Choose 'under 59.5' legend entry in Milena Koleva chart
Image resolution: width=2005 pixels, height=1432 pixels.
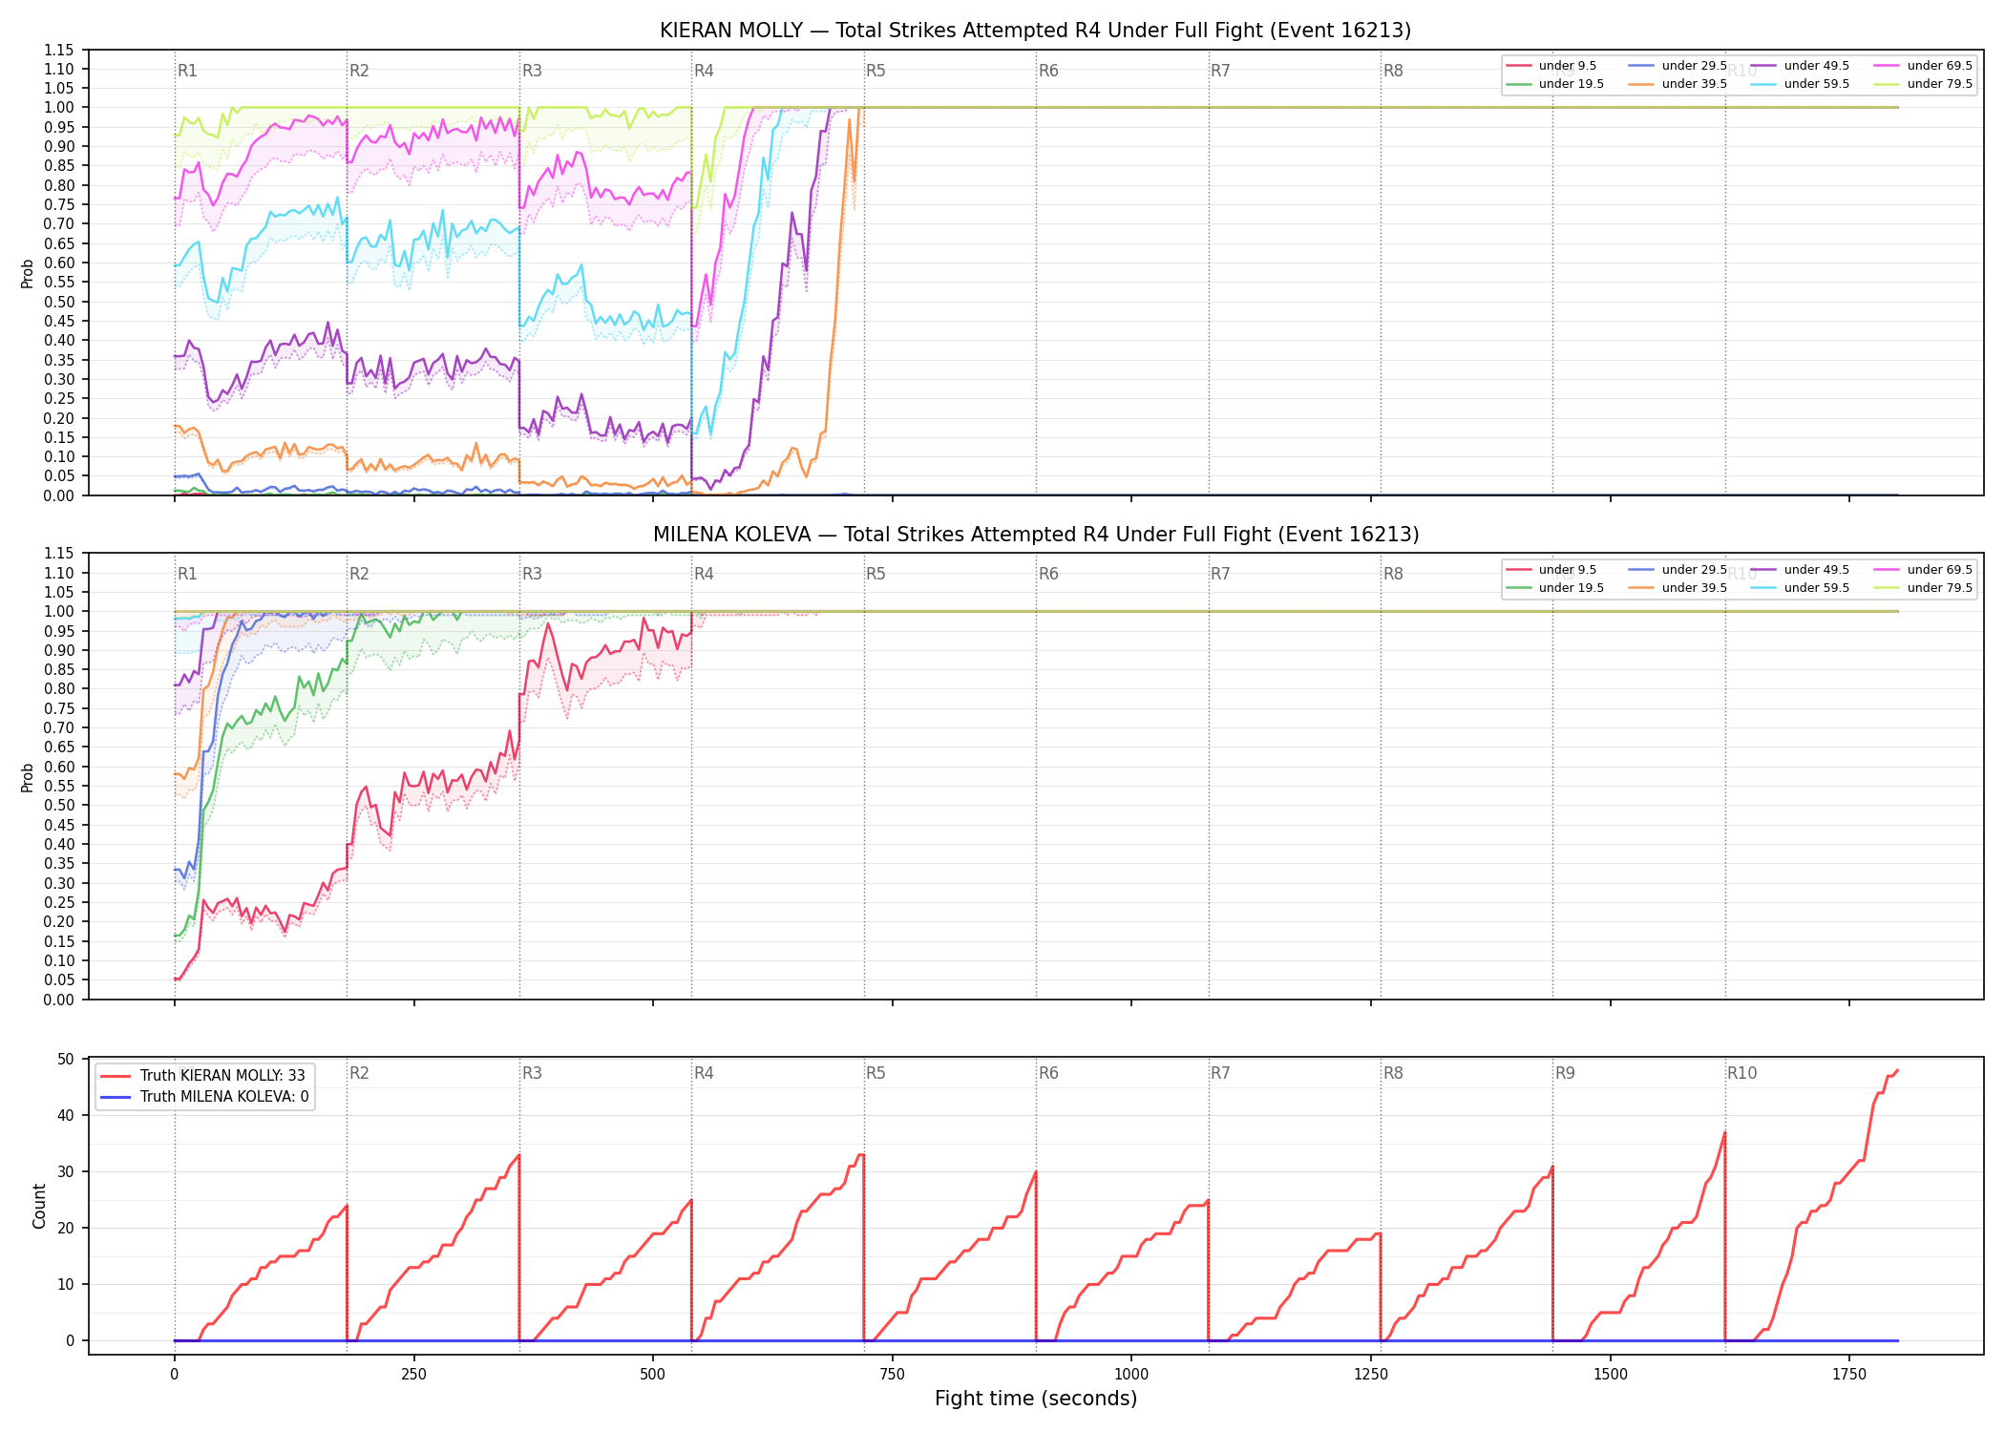(x=1800, y=588)
